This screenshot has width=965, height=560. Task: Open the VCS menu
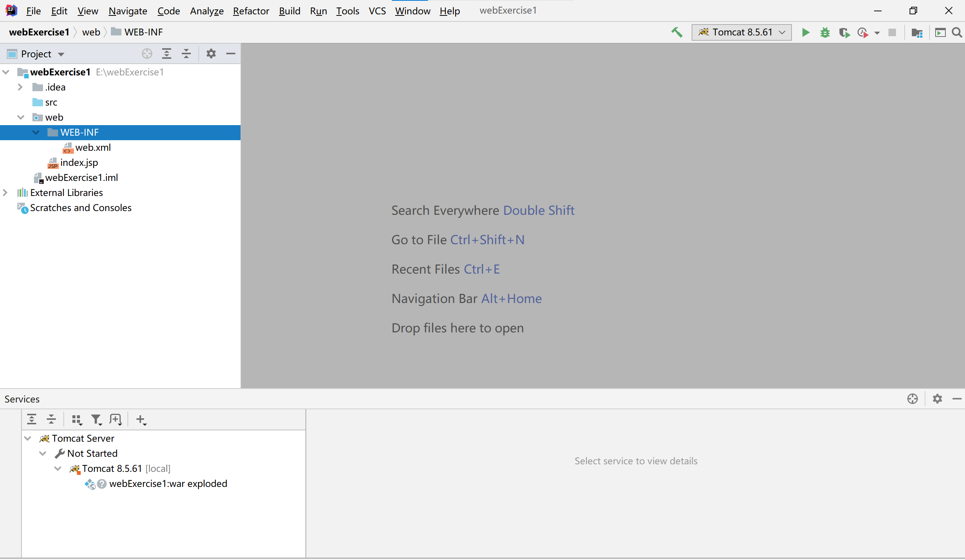tap(377, 11)
